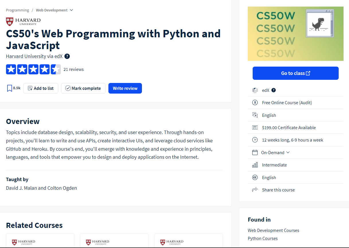Click the certificate icon beside $199.00

[255, 127]
